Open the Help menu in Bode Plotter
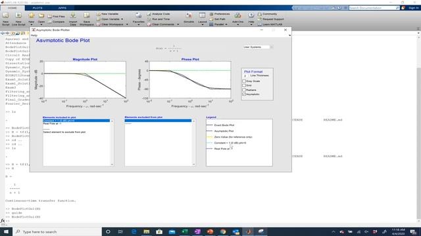Image resolution: width=421 pixels, height=236 pixels. 34,35
